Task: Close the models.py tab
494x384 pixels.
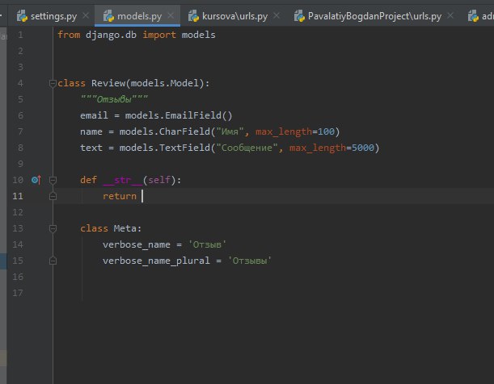Action: 171,15
